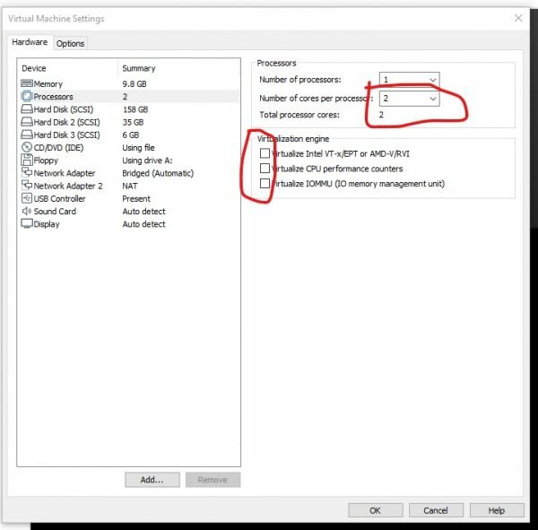Click the Cancel button

click(x=436, y=510)
